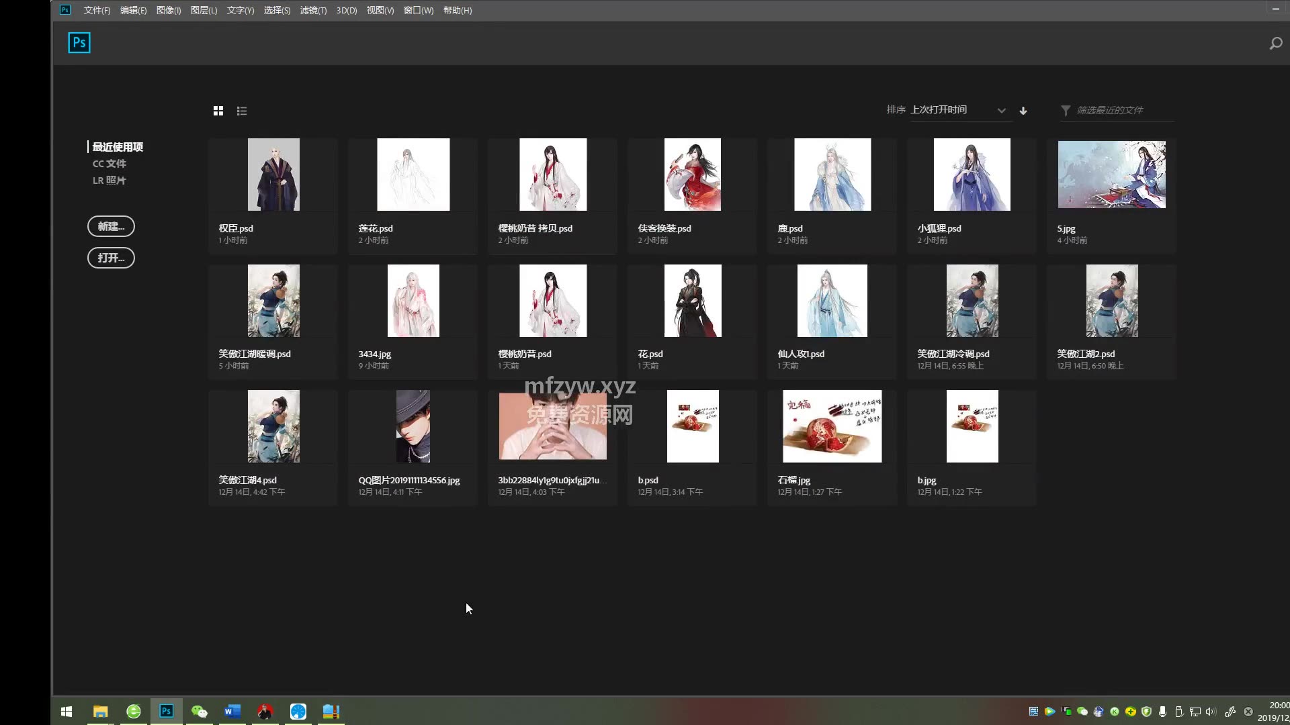Open the 笑傲江湖4.psd thumbnail
Screen dimensions: 1290x725
point(273,426)
